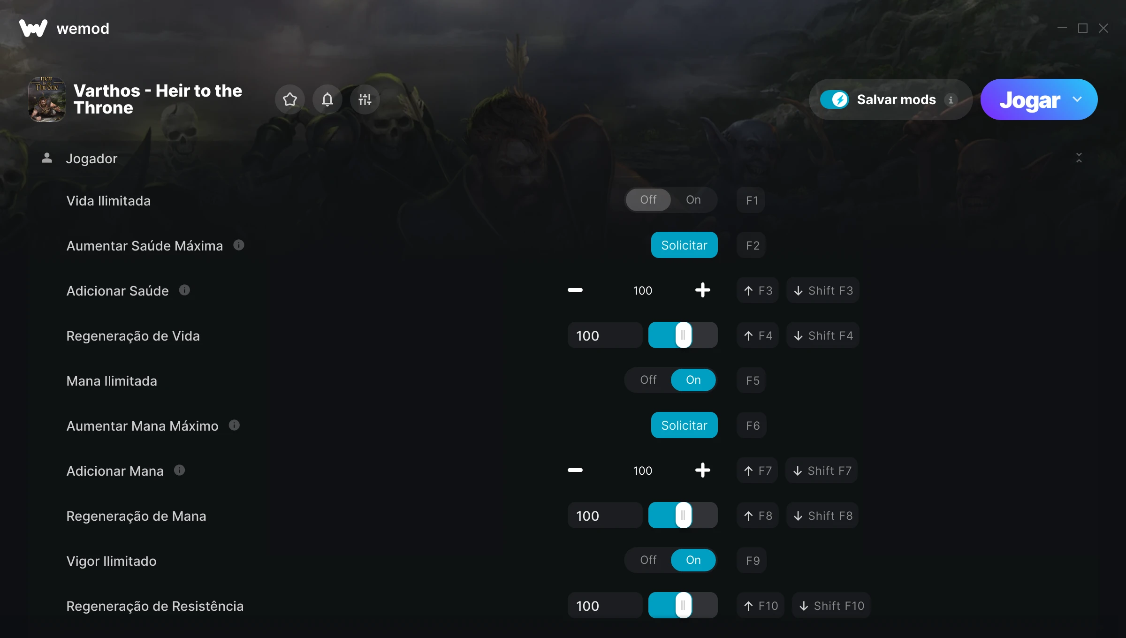This screenshot has height=638, width=1126.
Task: Click Salvar mods info icon
Action: (x=951, y=99)
